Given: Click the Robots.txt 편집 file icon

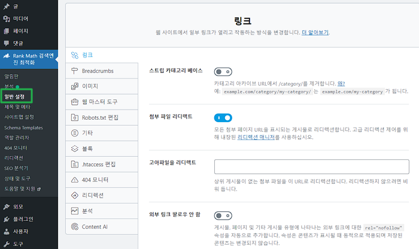Looking at the screenshot, I should 75,117.
